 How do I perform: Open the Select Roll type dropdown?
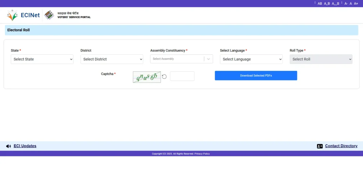(321, 59)
